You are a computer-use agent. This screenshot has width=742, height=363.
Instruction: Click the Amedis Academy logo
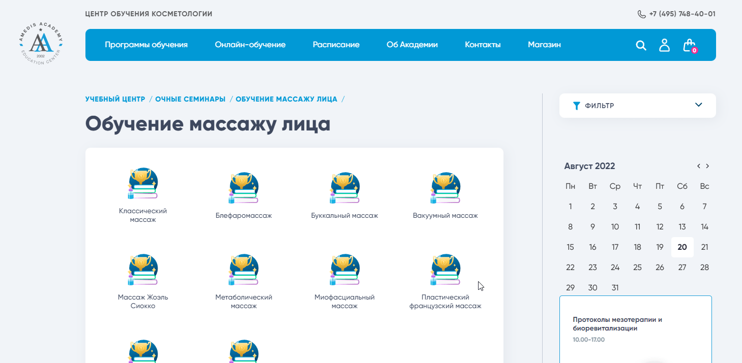coord(41,45)
